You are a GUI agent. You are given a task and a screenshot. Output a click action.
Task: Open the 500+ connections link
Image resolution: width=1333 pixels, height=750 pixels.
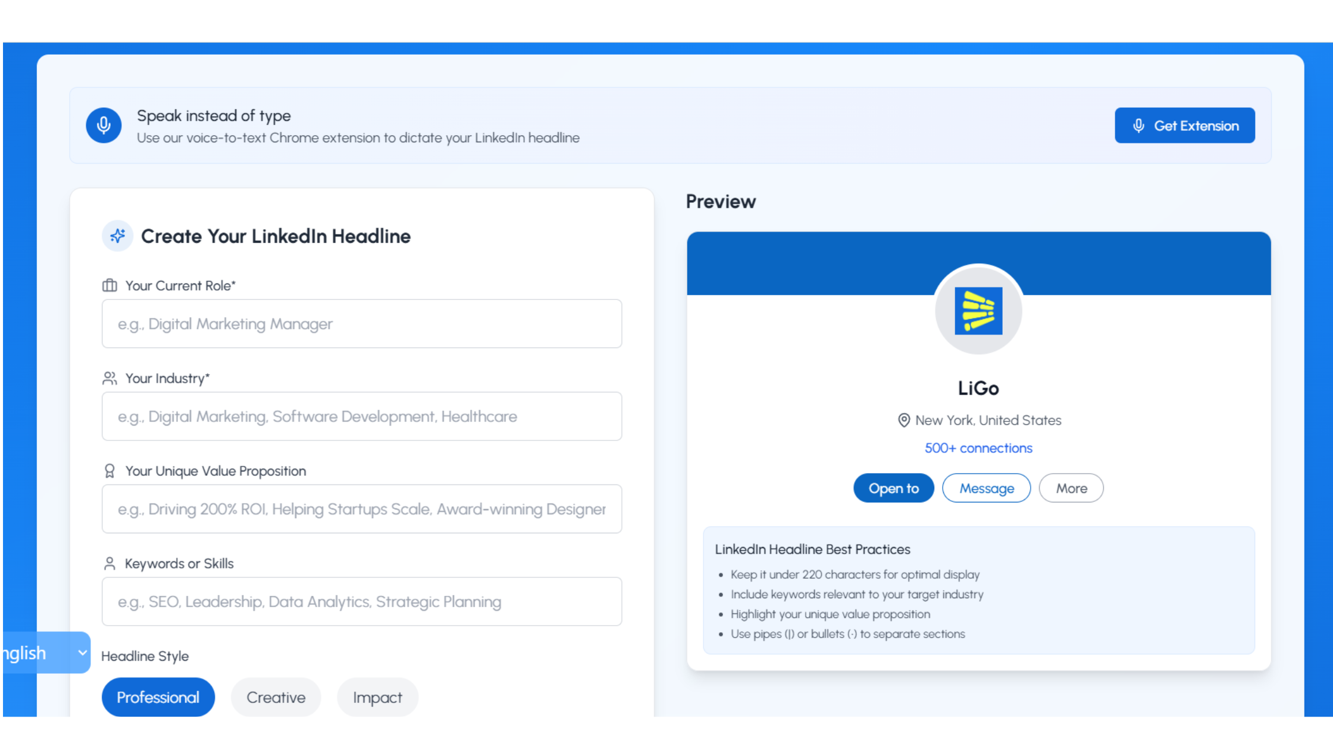[978, 448]
